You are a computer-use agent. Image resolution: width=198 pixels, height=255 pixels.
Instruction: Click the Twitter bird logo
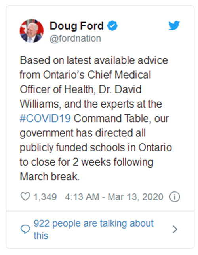pos(174,25)
